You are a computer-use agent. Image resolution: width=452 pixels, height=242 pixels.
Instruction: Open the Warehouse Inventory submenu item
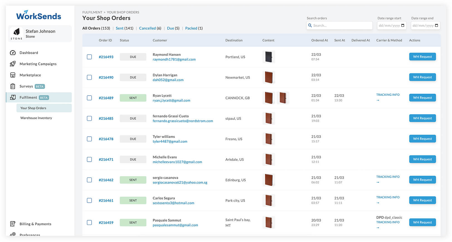36,118
